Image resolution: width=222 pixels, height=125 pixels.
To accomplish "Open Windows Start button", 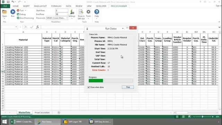I will pos(5,122).
